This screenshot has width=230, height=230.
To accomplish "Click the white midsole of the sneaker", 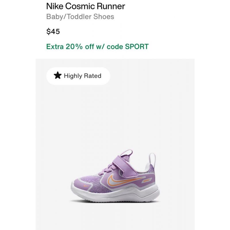I will 115,193.
